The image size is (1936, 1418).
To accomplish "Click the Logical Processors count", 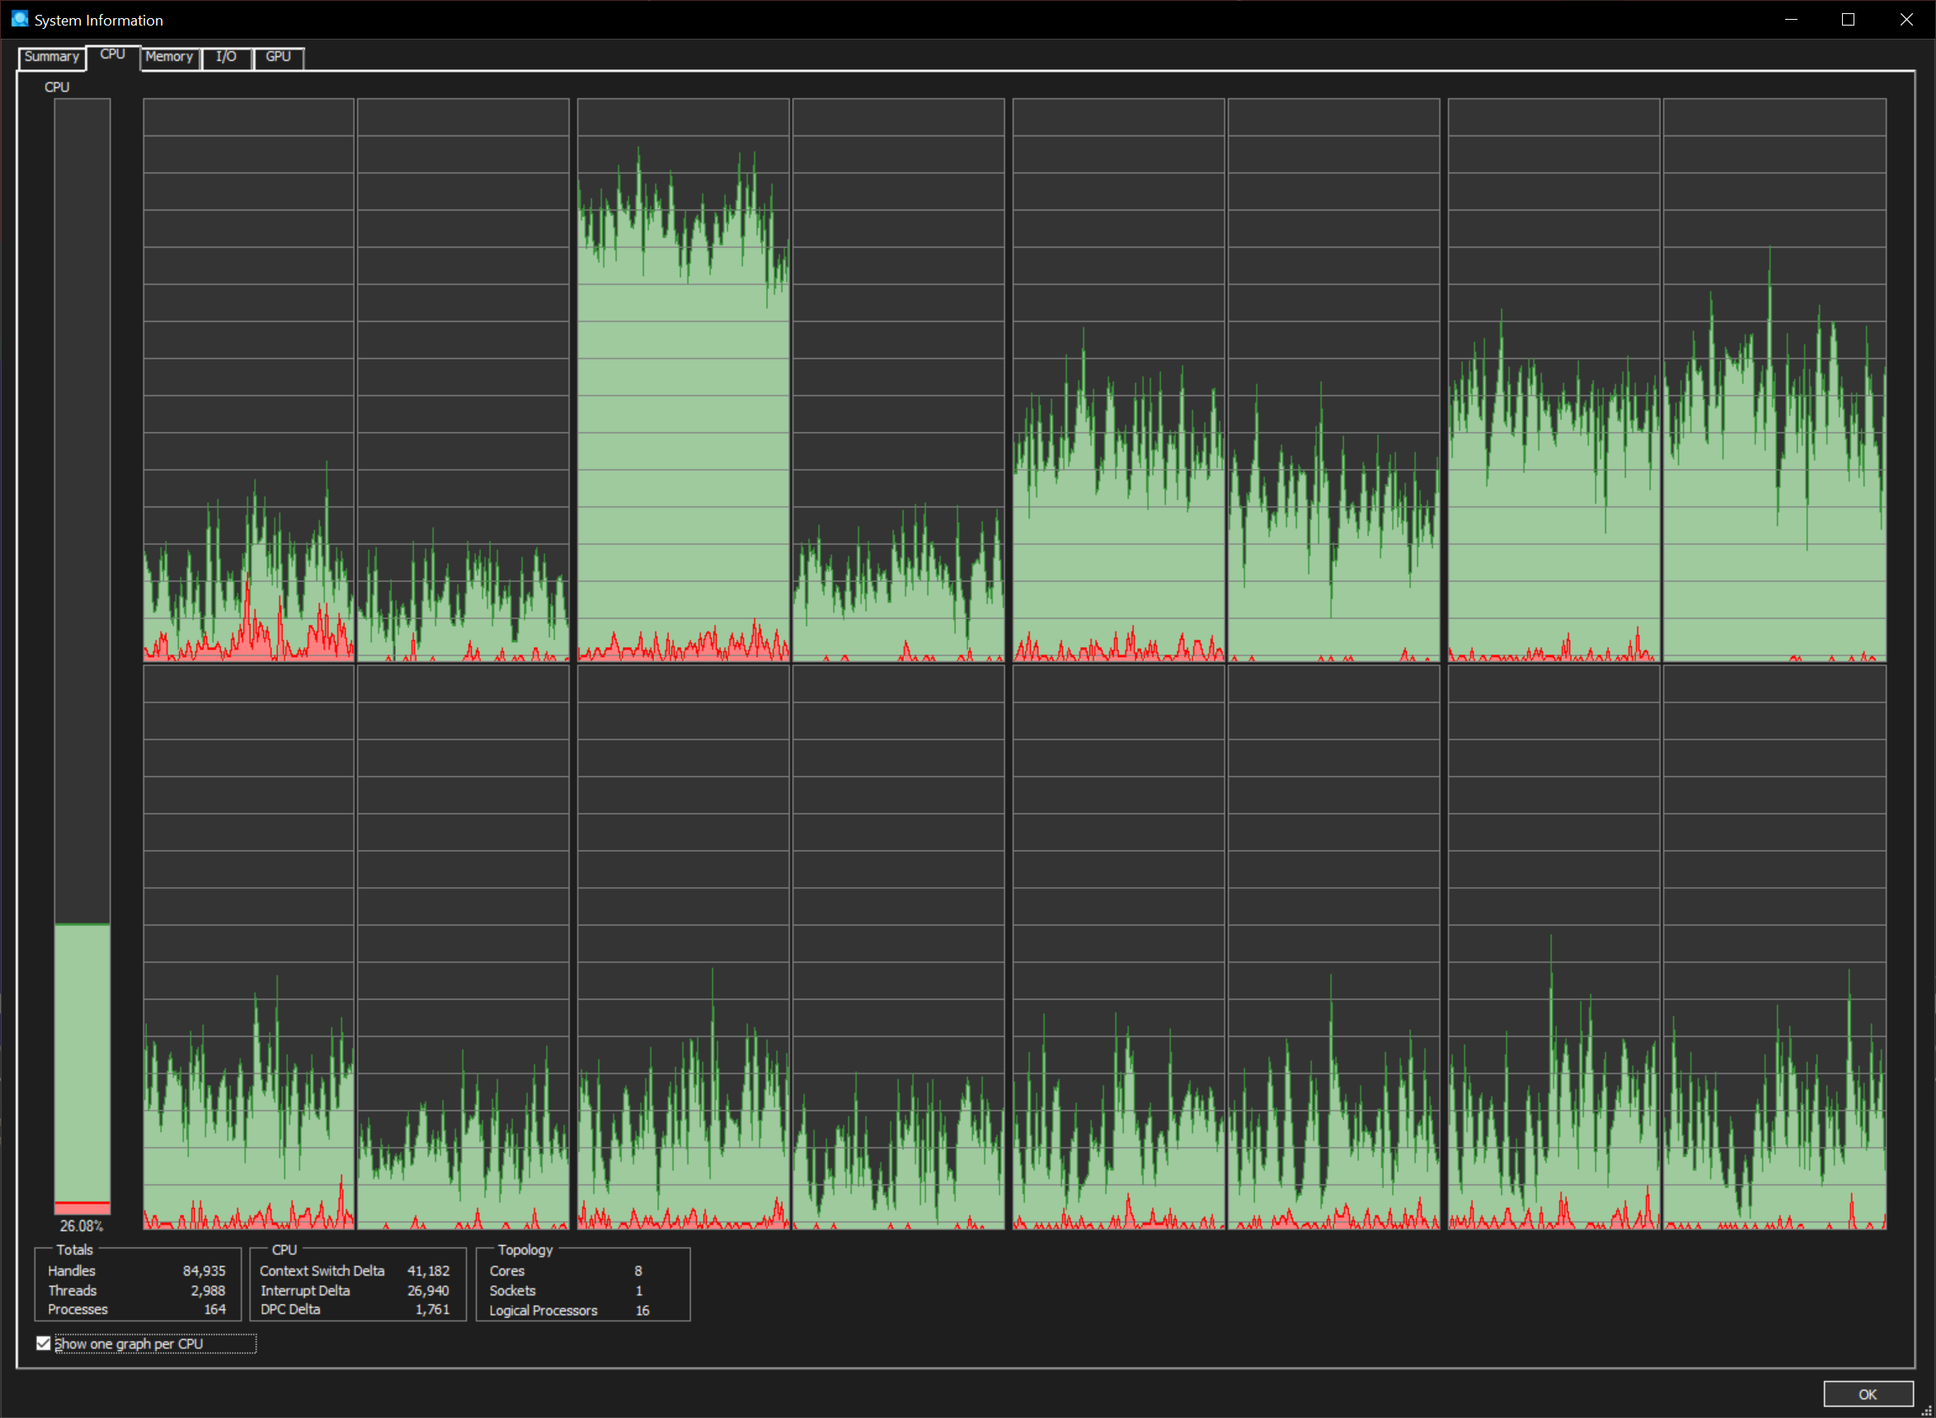I will 642,1310.
